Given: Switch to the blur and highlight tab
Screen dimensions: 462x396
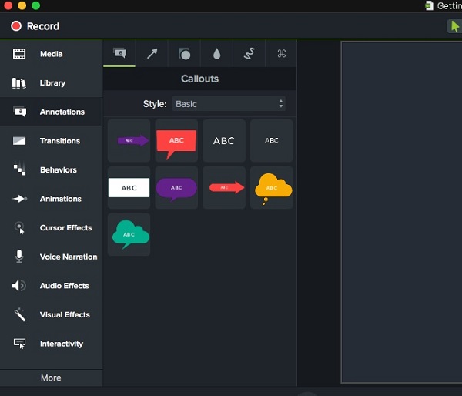Looking at the screenshot, I should coord(216,54).
